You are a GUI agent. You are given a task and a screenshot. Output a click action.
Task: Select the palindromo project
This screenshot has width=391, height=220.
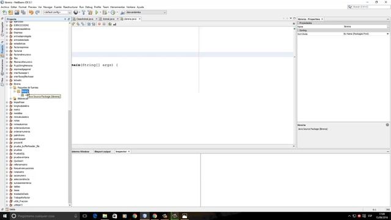(x=19, y=135)
